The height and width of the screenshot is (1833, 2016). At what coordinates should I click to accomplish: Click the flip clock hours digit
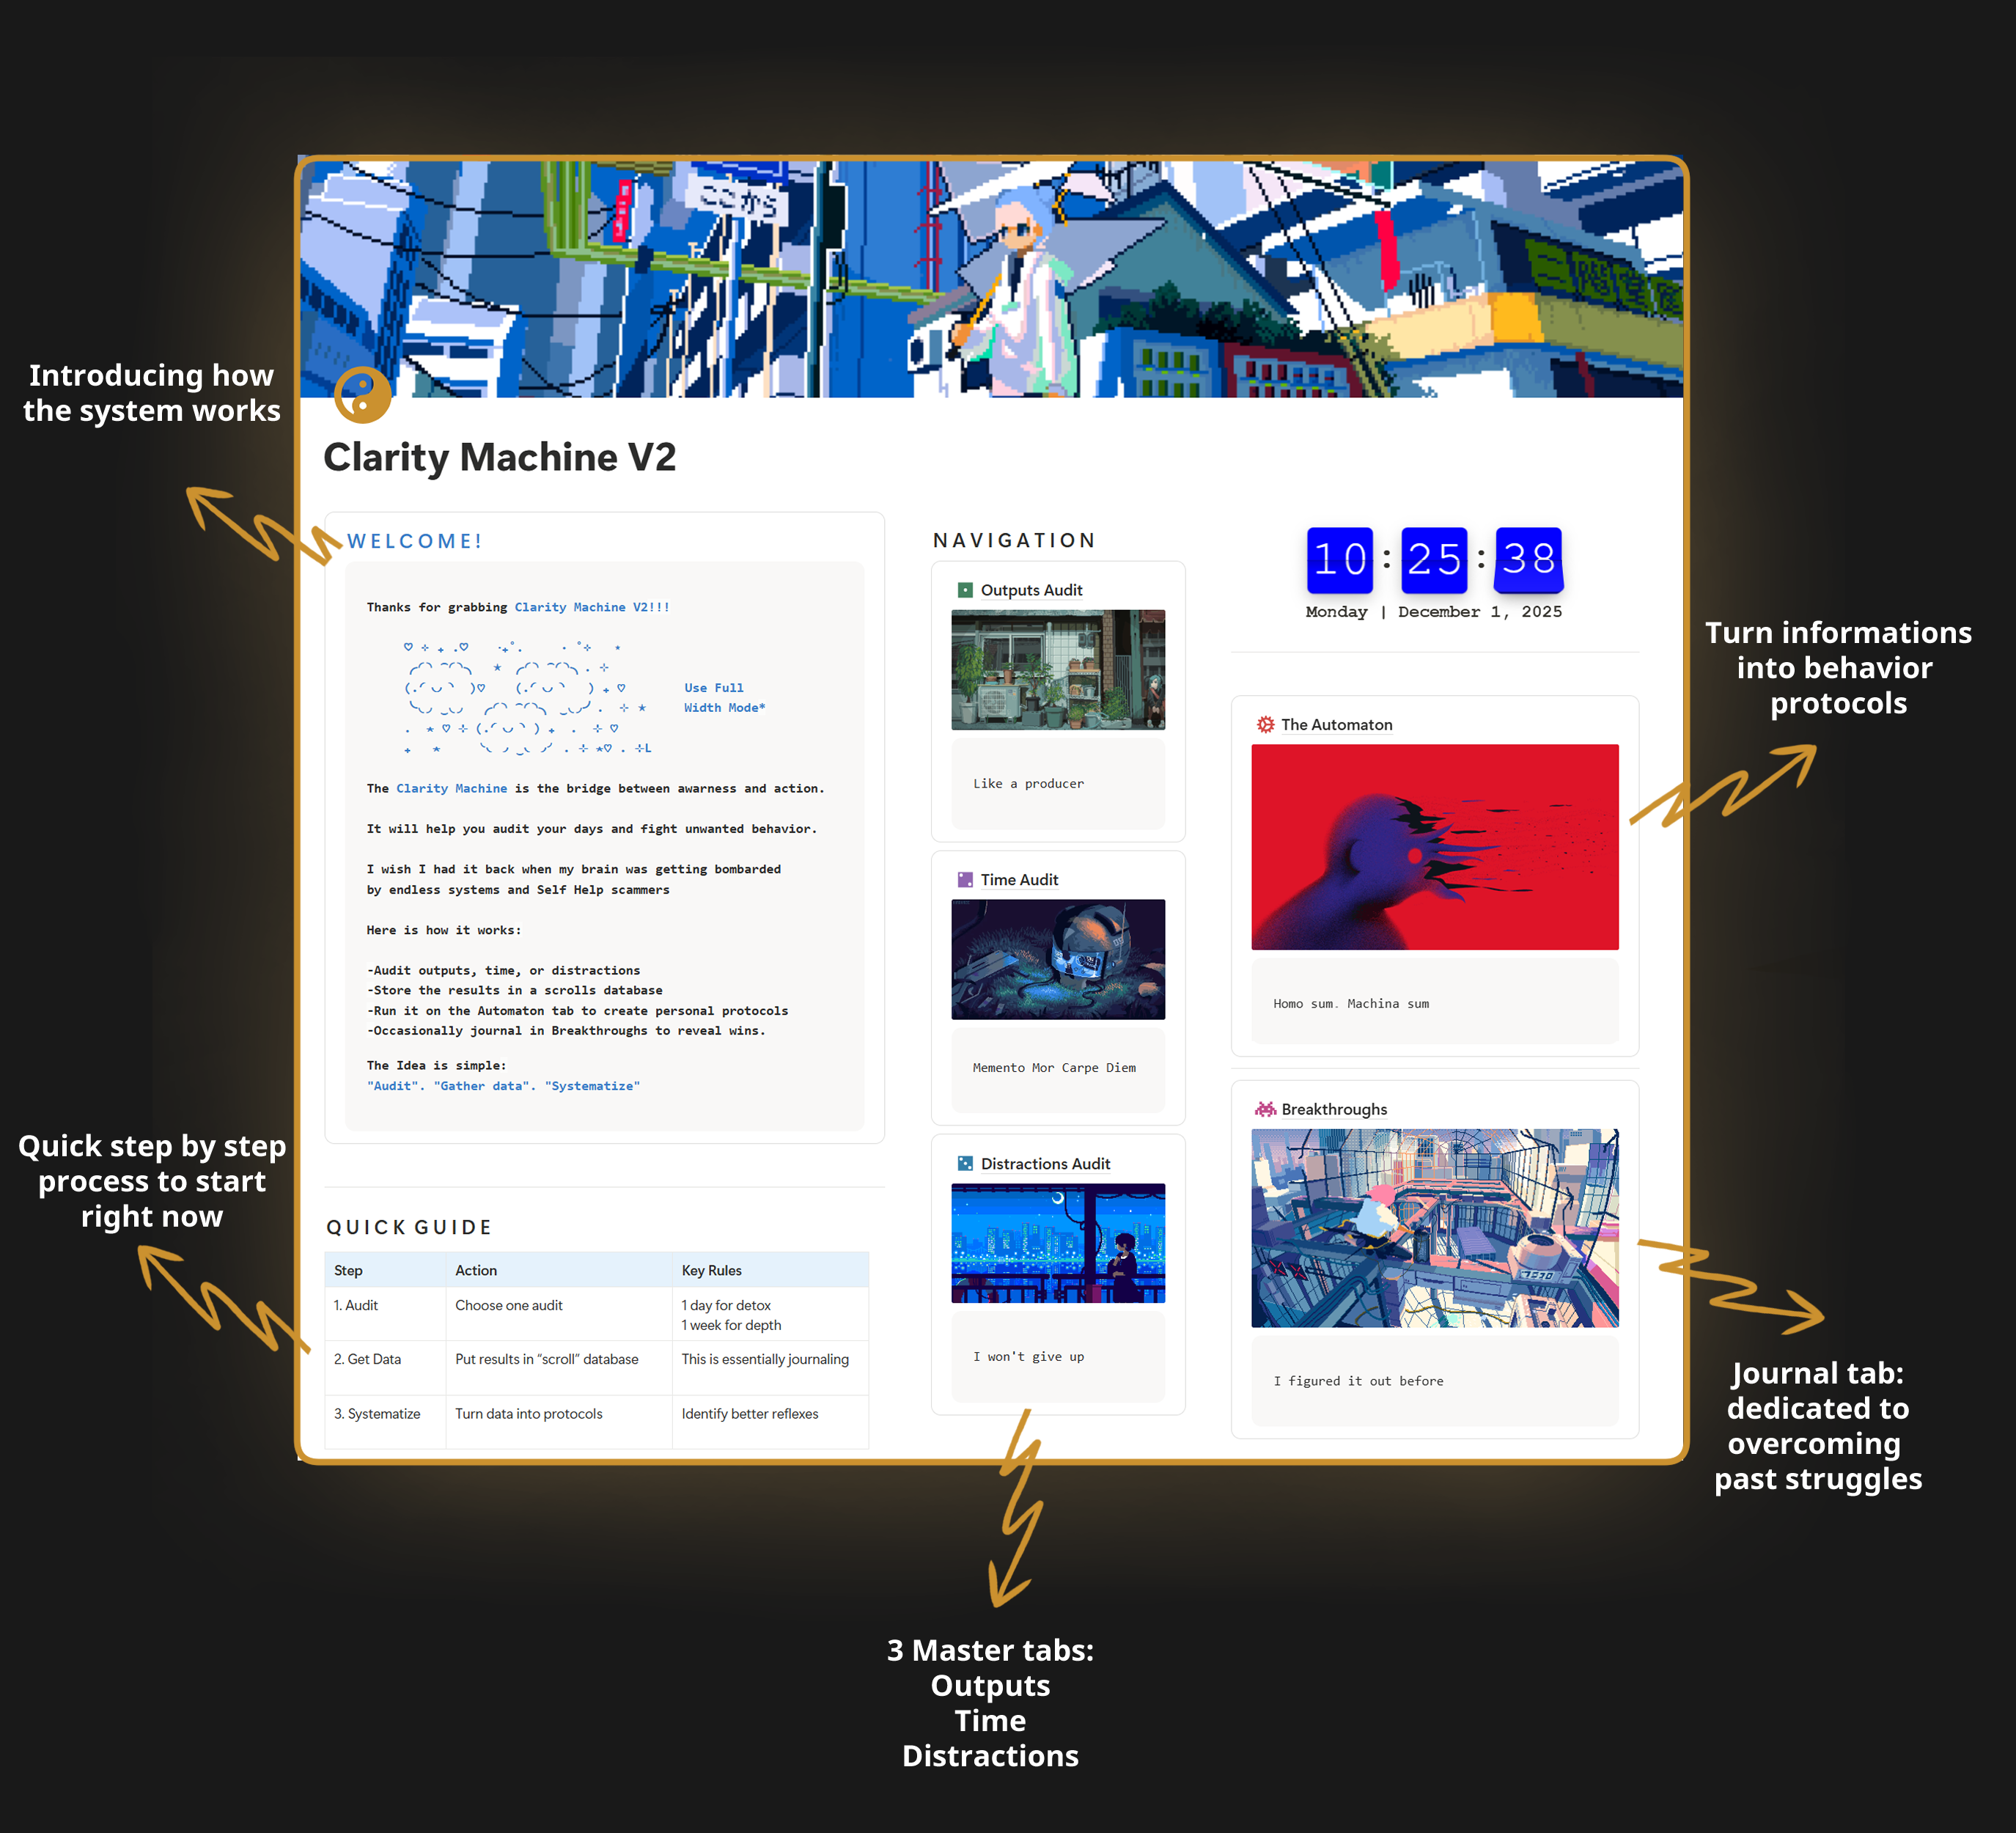[x=1339, y=559]
